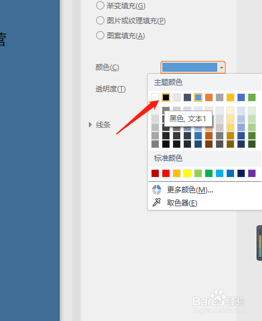
Task: Pick dark blue-gray theme color in top row
Action: (187, 97)
